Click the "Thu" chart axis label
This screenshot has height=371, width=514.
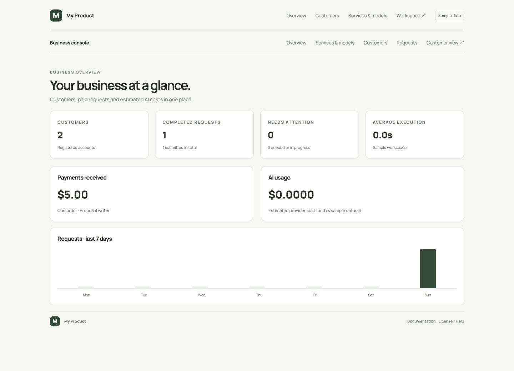[x=259, y=295]
